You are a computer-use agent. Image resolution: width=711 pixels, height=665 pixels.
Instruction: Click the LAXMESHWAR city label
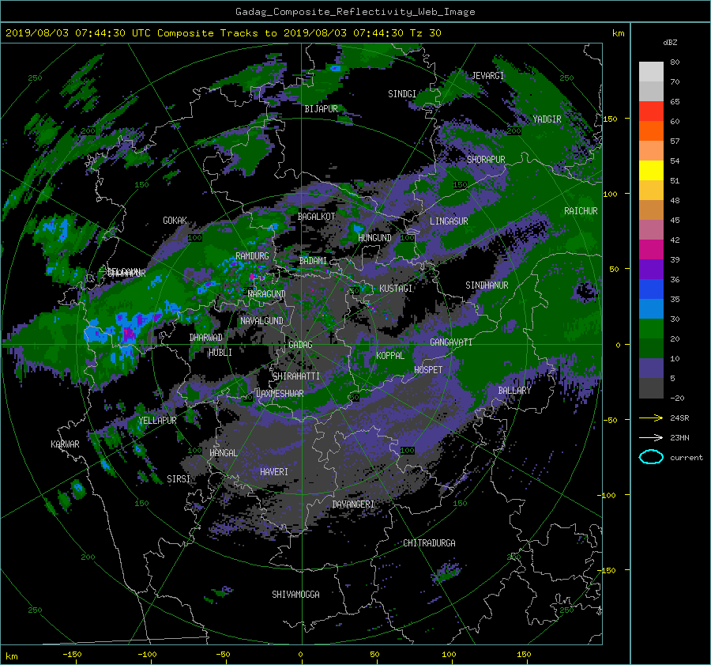(280, 394)
